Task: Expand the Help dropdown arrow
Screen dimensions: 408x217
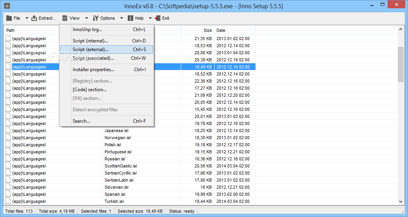Action: [150, 18]
